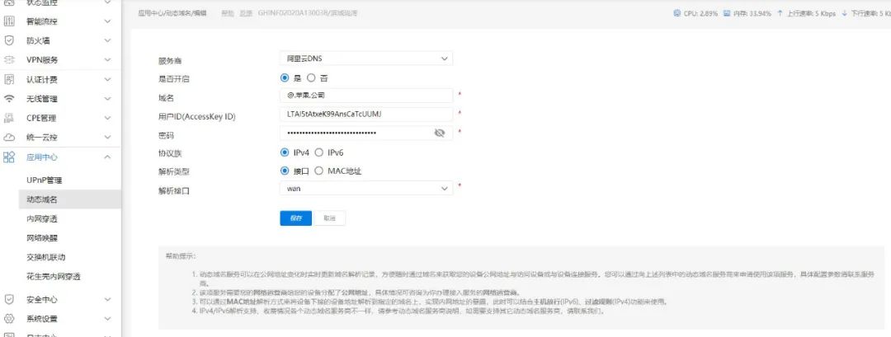Choose the IPv4 protocol radio button
The image size is (891, 337).
pyautogui.click(x=285, y=152)
